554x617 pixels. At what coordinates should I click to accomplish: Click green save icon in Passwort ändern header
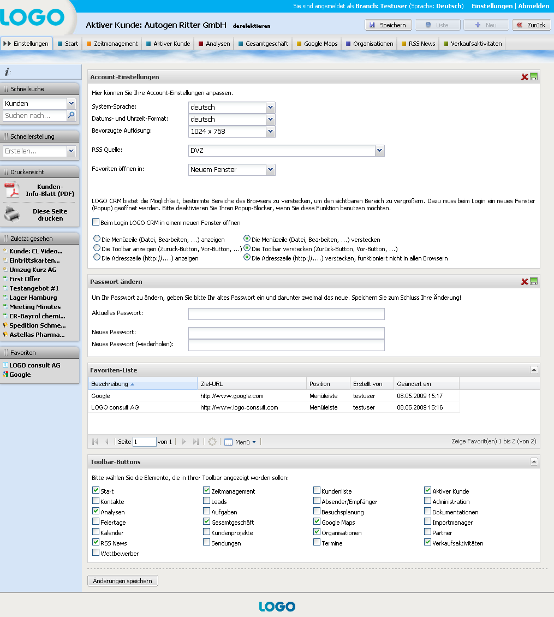[x=534, y=282]
